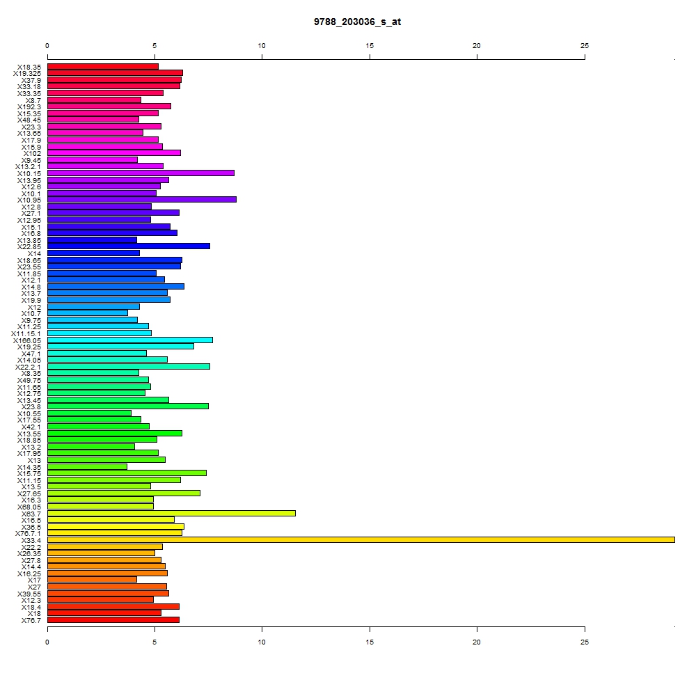
Task: Click the row label X15.1
Action: tap(31, 228)
